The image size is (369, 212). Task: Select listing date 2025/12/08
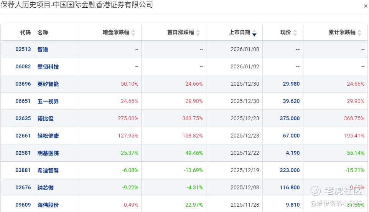click(245, 187)
